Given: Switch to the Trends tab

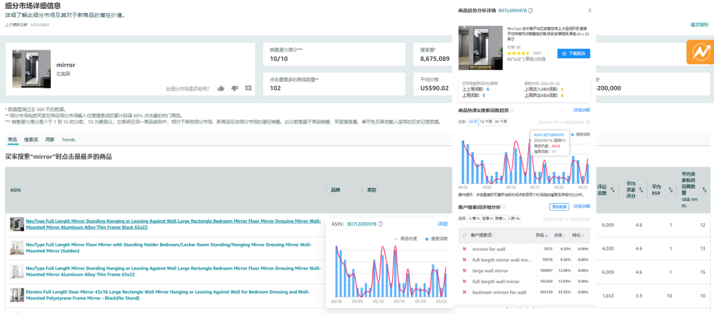Looking at the screenshot, I should [68, 139].
